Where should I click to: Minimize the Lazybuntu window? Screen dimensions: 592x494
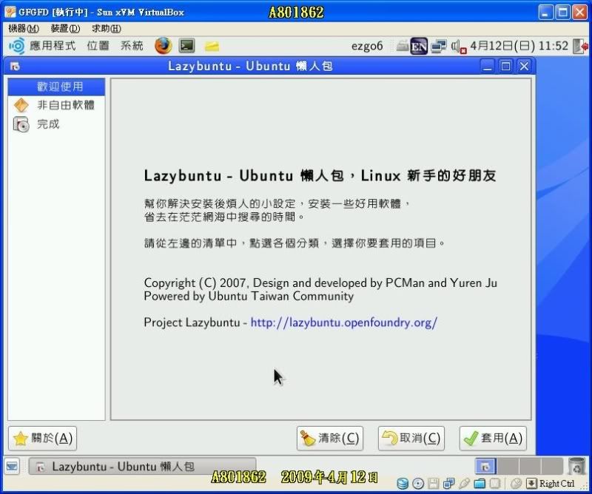point(488,67)
